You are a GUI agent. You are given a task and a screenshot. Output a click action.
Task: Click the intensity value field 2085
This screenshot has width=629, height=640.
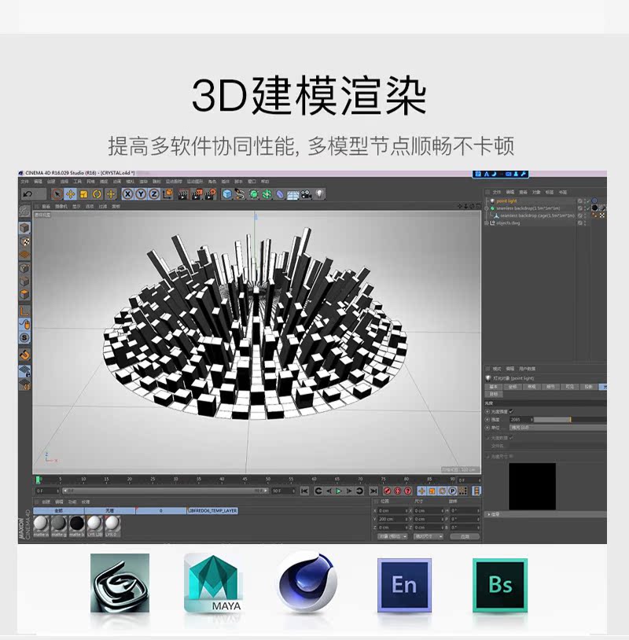click(520, 420)
